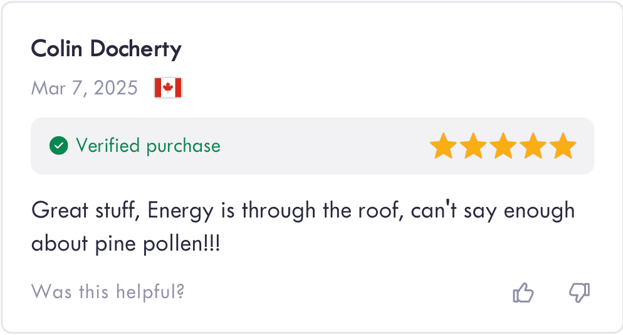Click the green verified checkmark icon
The image size is (623, 335).
tap(58, 146)
